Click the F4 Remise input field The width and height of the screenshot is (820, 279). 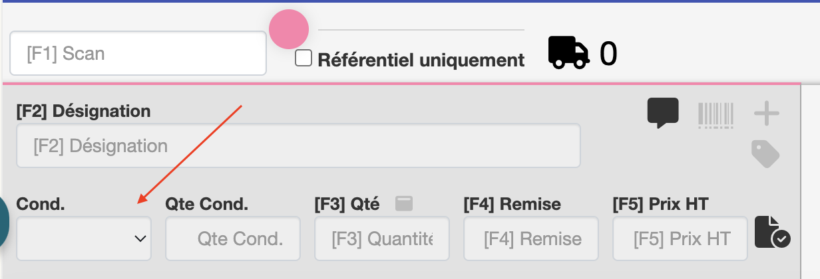coord(531,238)
